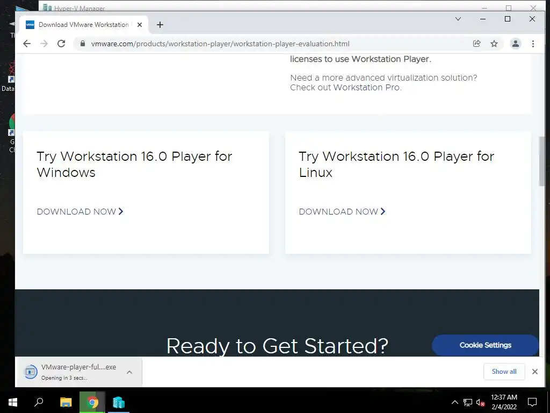Click 'Check out Workstation Pro.' text
The width and height of the screenshot is (550, 413).
point(346,88)
